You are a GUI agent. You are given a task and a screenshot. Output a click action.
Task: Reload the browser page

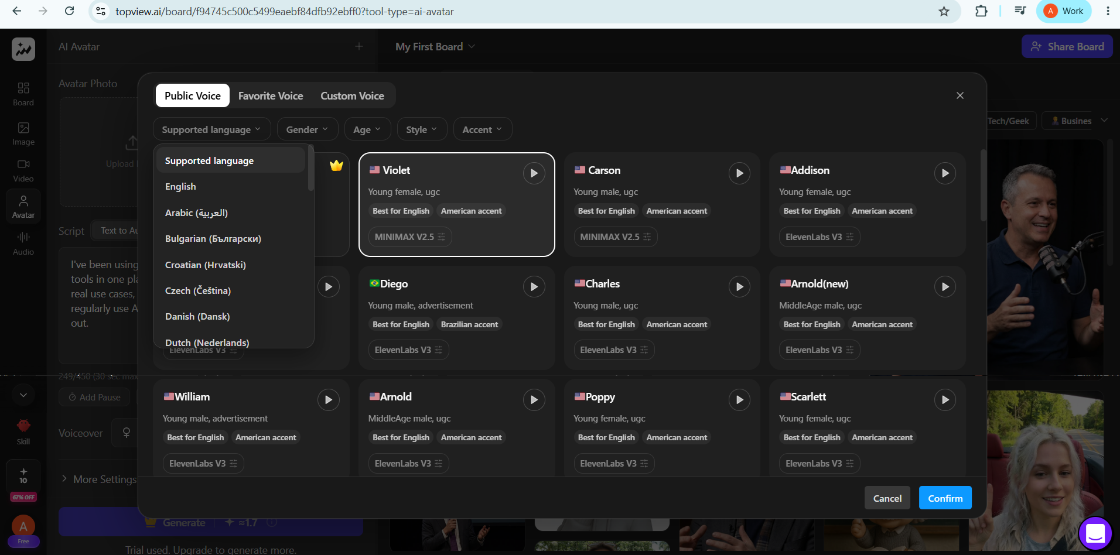(x=69, y=11)
